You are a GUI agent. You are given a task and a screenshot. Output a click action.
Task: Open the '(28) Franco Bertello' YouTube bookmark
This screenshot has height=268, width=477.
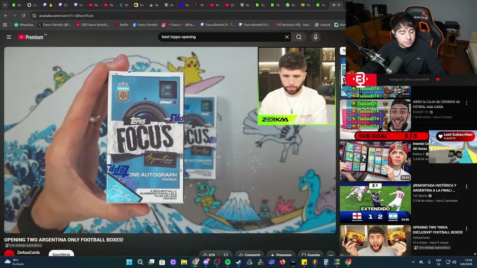pos(93,25)
